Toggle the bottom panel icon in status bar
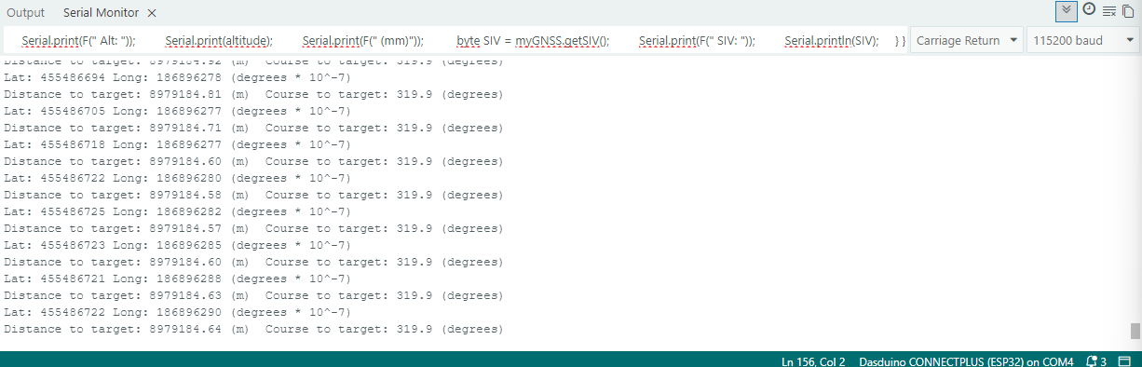1142x367 pixels. coord(1124,360)
